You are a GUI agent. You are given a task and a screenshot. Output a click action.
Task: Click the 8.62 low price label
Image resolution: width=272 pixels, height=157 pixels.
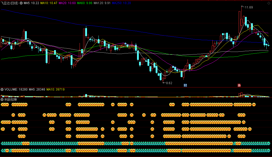pos(169,83)
